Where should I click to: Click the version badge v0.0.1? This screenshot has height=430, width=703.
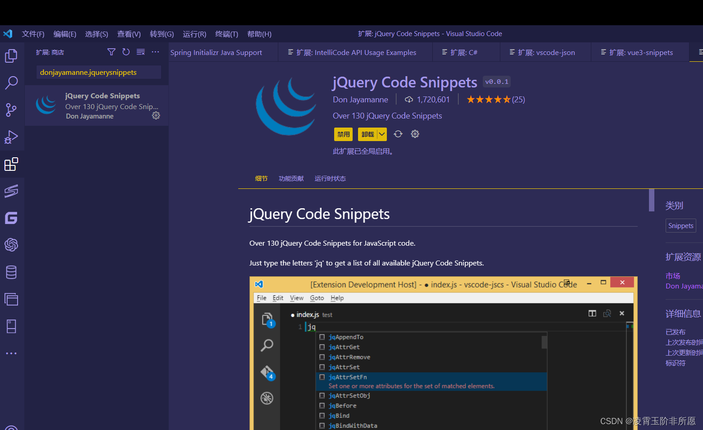point(497,82)
